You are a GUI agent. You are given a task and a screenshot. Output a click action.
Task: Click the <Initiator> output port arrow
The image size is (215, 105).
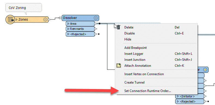pyautogui.click(x=205, y=96)
